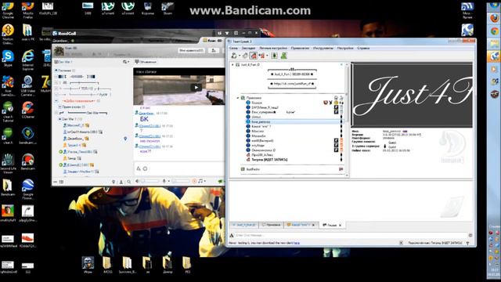The height and width of the screenshot is (282, 501).
Task: Open the music note icon in RaidCall
Action: 200,181
